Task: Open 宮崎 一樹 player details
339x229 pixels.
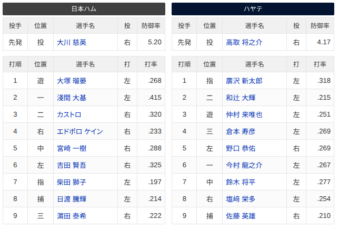Action: tap(72, 148)
